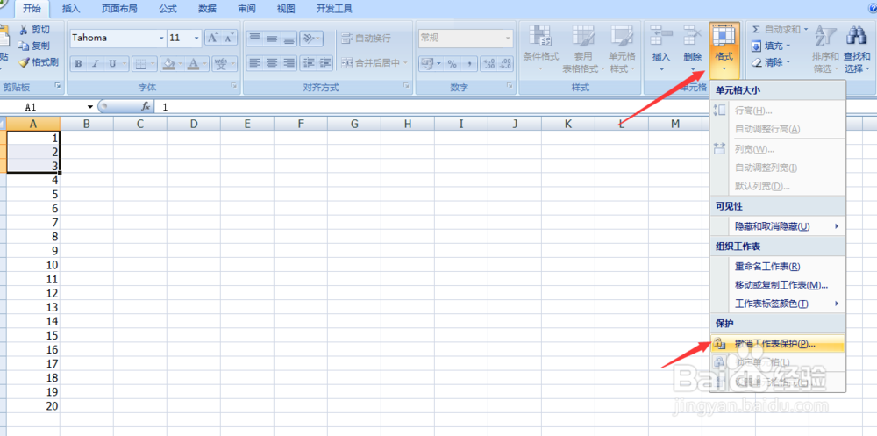This screenshot has height=436, width=877.
Task: Click the Increase Indent icon
Action: tap(325, 62)
